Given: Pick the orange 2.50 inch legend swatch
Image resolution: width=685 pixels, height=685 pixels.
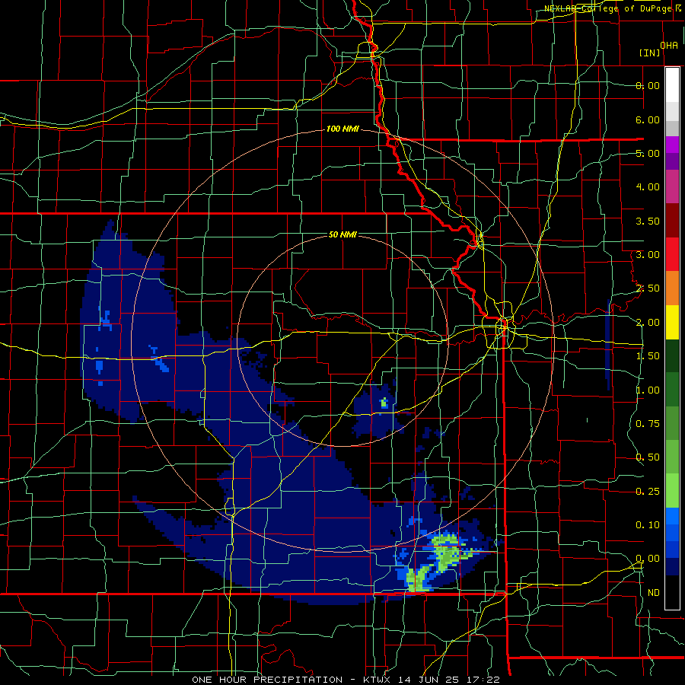Looking at the screenshot, I should coord(672,288).
